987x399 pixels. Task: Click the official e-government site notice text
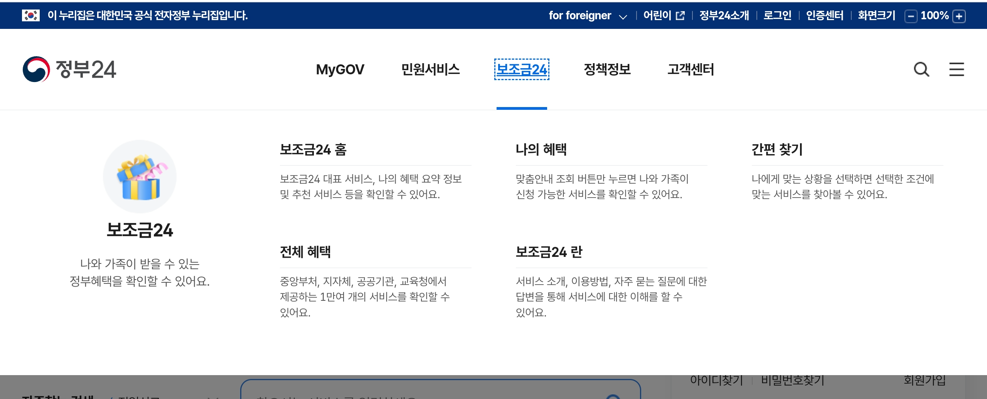[x=148, y=15]
